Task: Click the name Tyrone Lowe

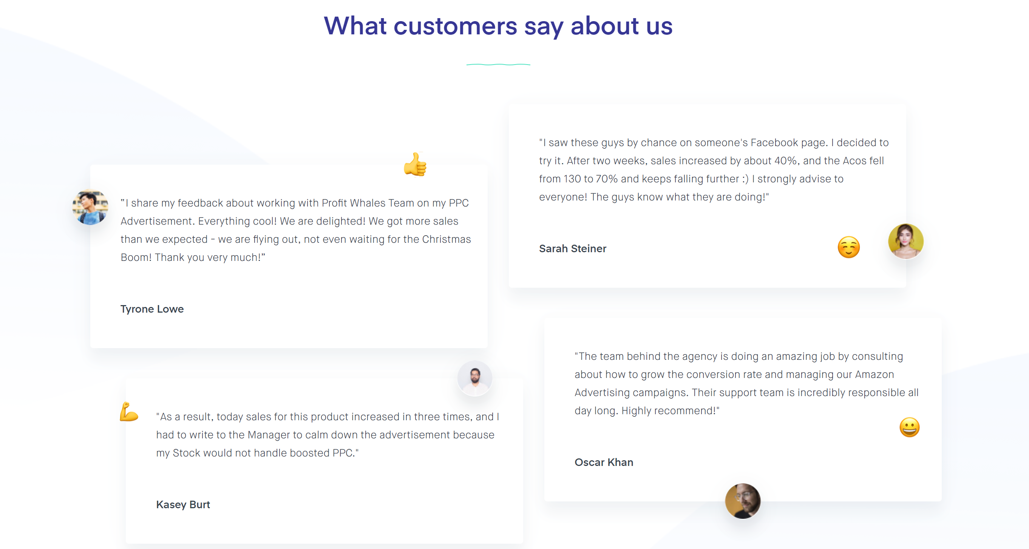Action: 152,309
